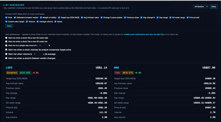Viewport: 221px width, 122px height.
Task: Toggle Margin of safety field checkbox
Action: pyautogui.click(x=41, y=18)
